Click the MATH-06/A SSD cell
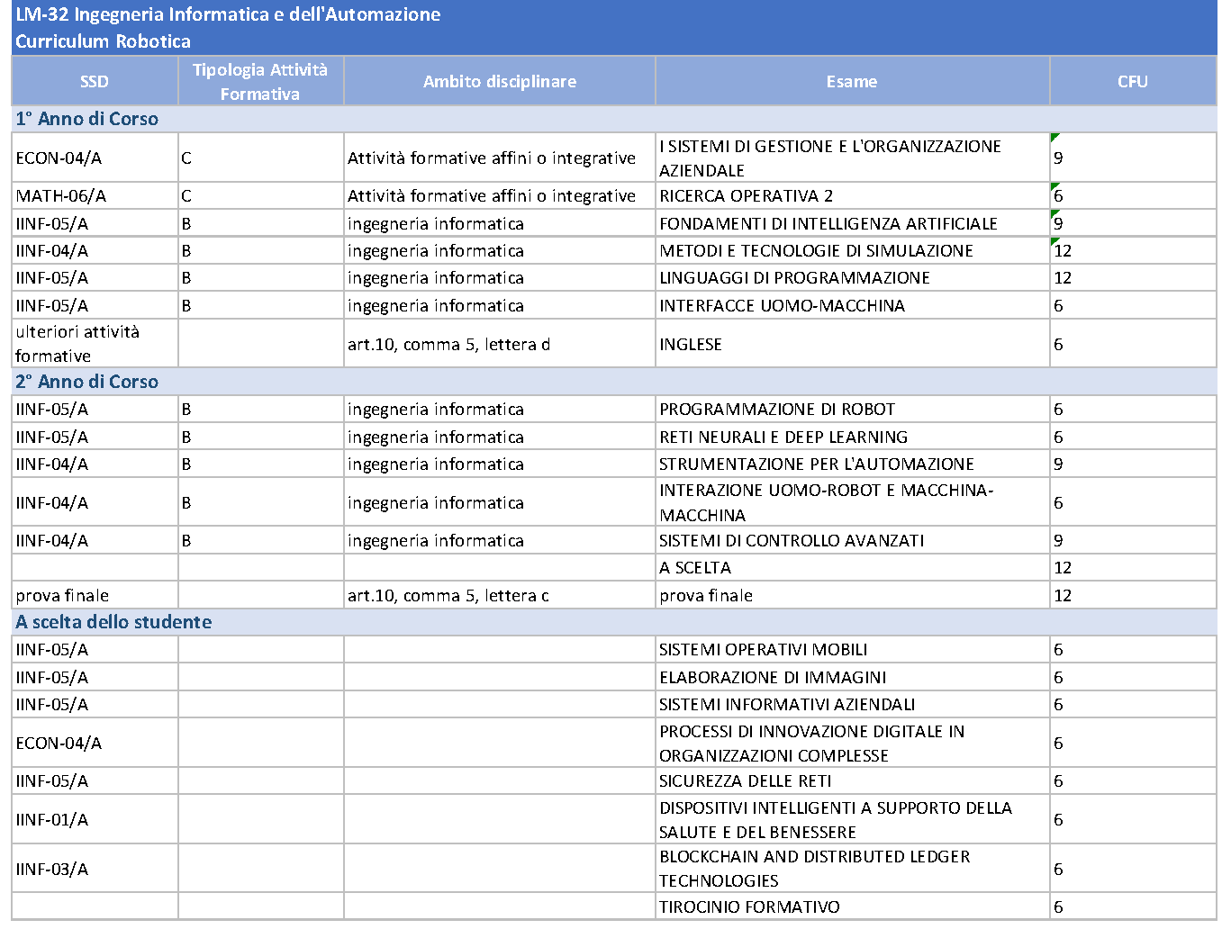1222x929 pixels. [x=95, y=196]
